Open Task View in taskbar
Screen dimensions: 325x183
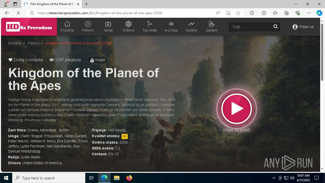pyautogui.click(x=91, y=178)
